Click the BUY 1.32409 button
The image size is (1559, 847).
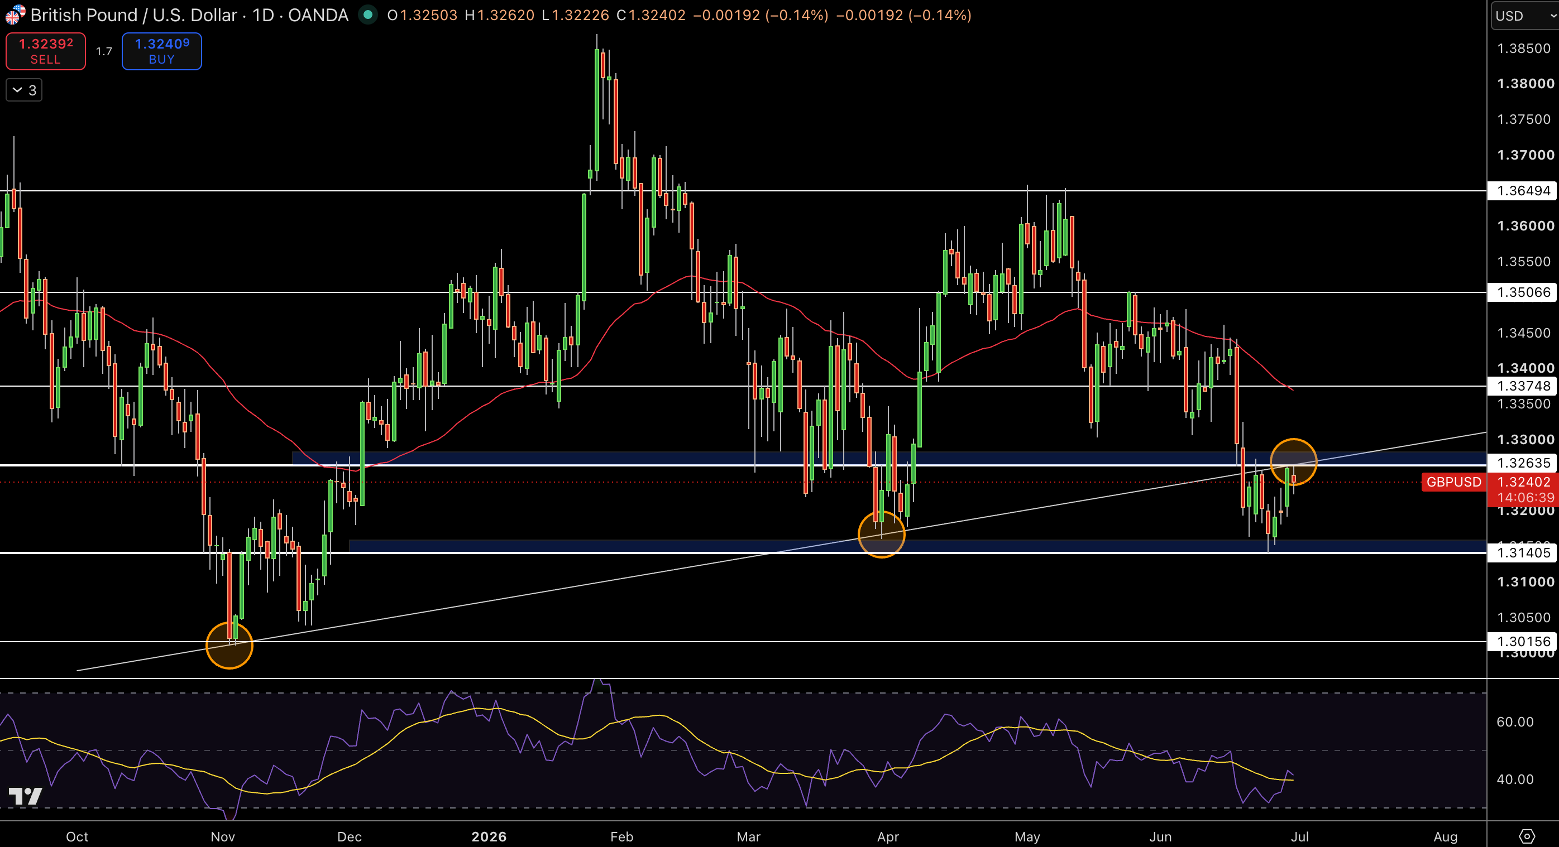(161, 51)
